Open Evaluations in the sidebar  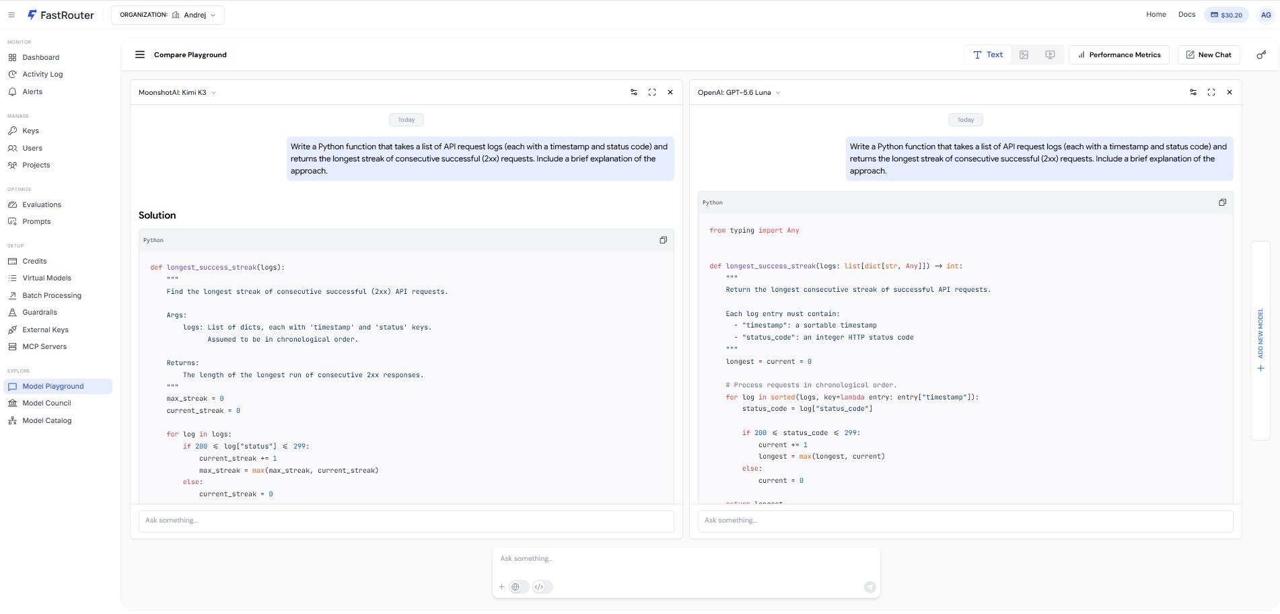click(58, 204)
